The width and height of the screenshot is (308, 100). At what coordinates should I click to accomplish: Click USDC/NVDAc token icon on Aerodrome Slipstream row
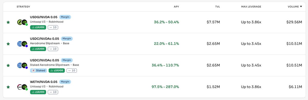tap(22, 44)
